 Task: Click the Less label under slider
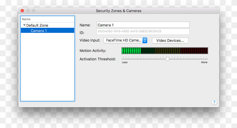coord(124,62)
